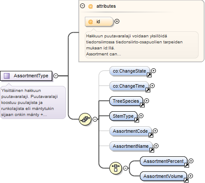Viewport: 205px width, 183px height.
Task: Click the 'Hakkuun puutavaralaji voidaan yksilöidä' annotation
Action: [142, 45]
